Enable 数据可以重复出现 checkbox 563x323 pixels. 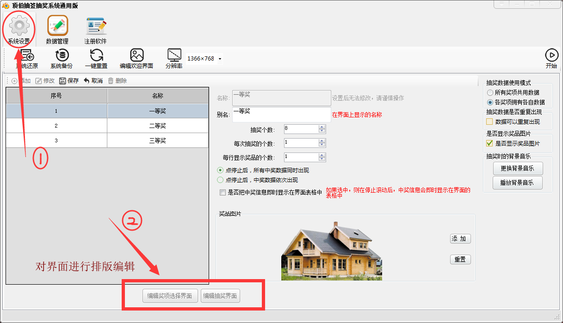click(x=489, y=122)
